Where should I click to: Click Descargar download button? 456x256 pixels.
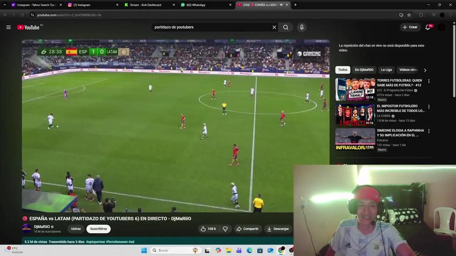[x=278, y=229]
